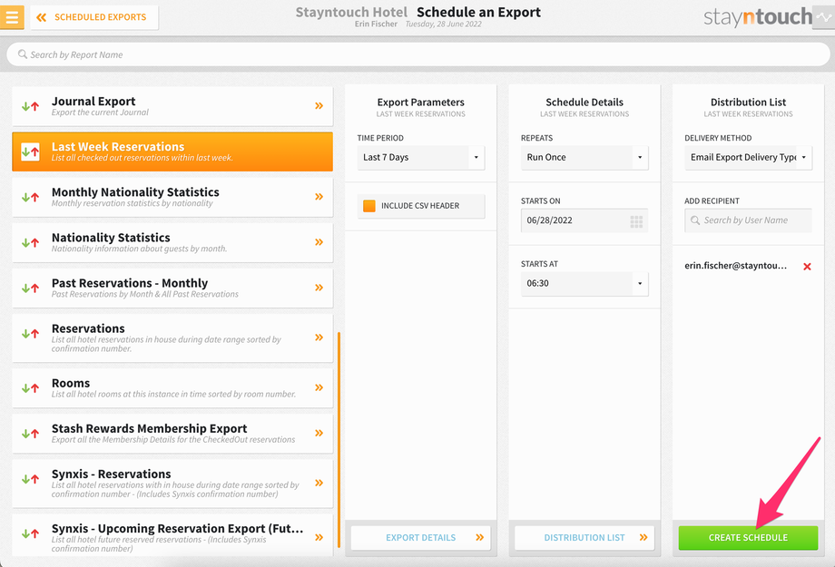Click the Distribution List button

pos(584,538)
